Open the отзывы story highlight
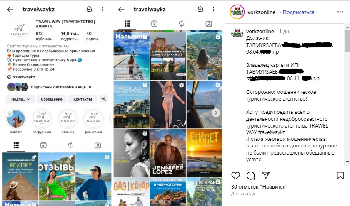Screen dimensions: 350x206 (67, 120)
